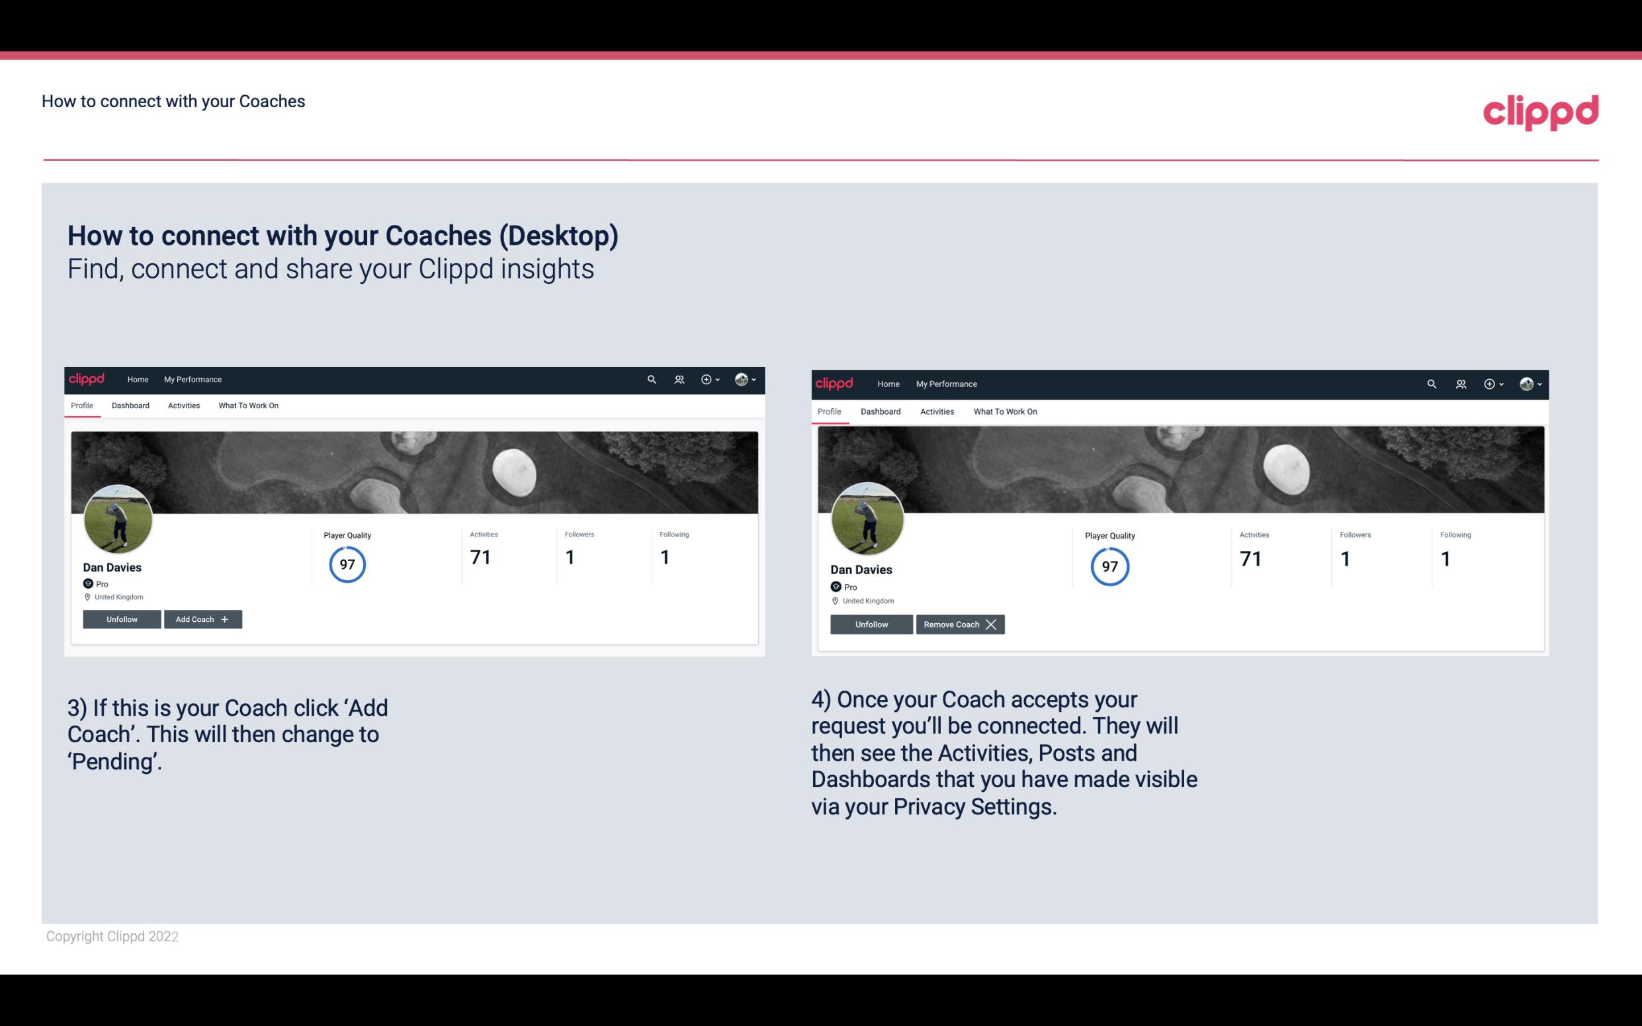This screenshot has width=1642, height=1026.
Task: Expand the What To Work On tab
Action: (x=248, y=406)
